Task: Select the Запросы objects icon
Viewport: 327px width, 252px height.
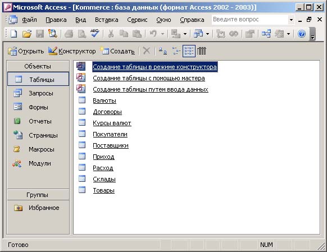Action: 17,93
